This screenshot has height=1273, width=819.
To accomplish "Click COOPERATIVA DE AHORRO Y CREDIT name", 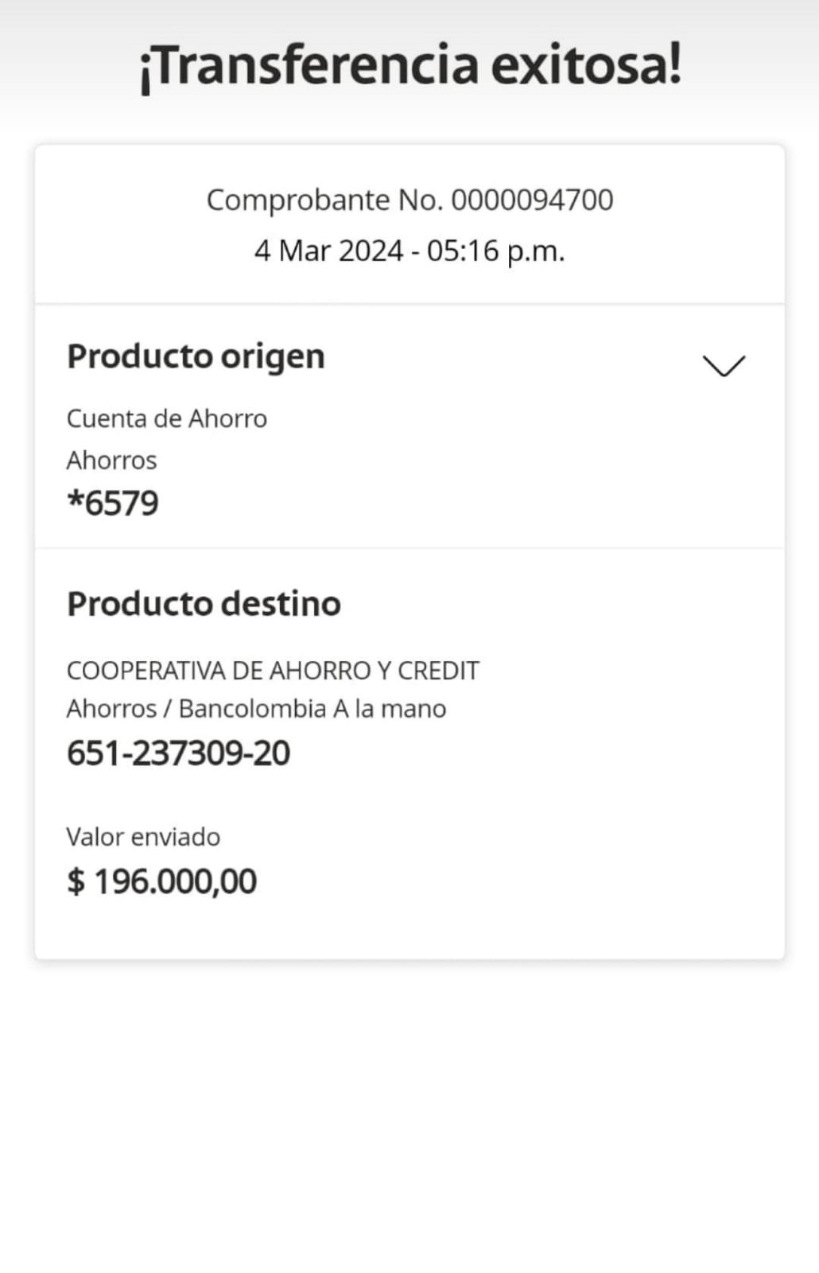I will [273, 671].
